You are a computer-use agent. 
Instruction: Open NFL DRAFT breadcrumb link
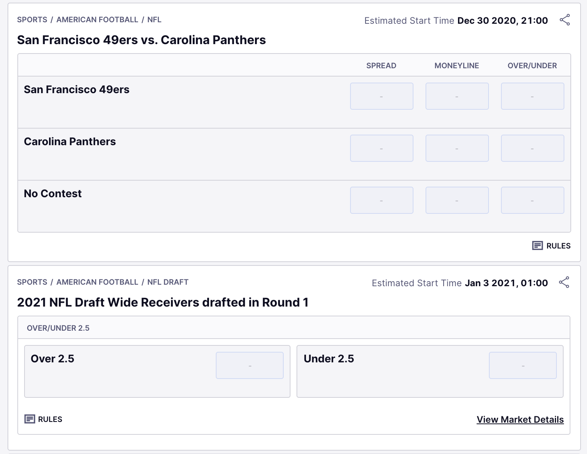[168, 282]
